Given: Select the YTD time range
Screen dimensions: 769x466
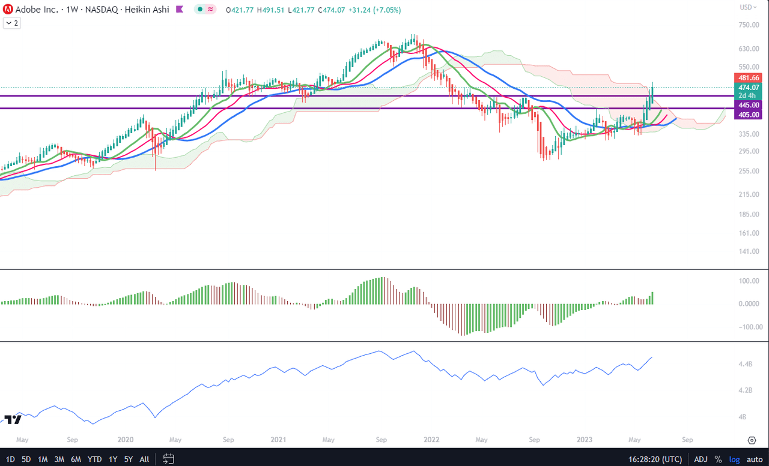Looking at the screenshot, I should coord(95,459).
